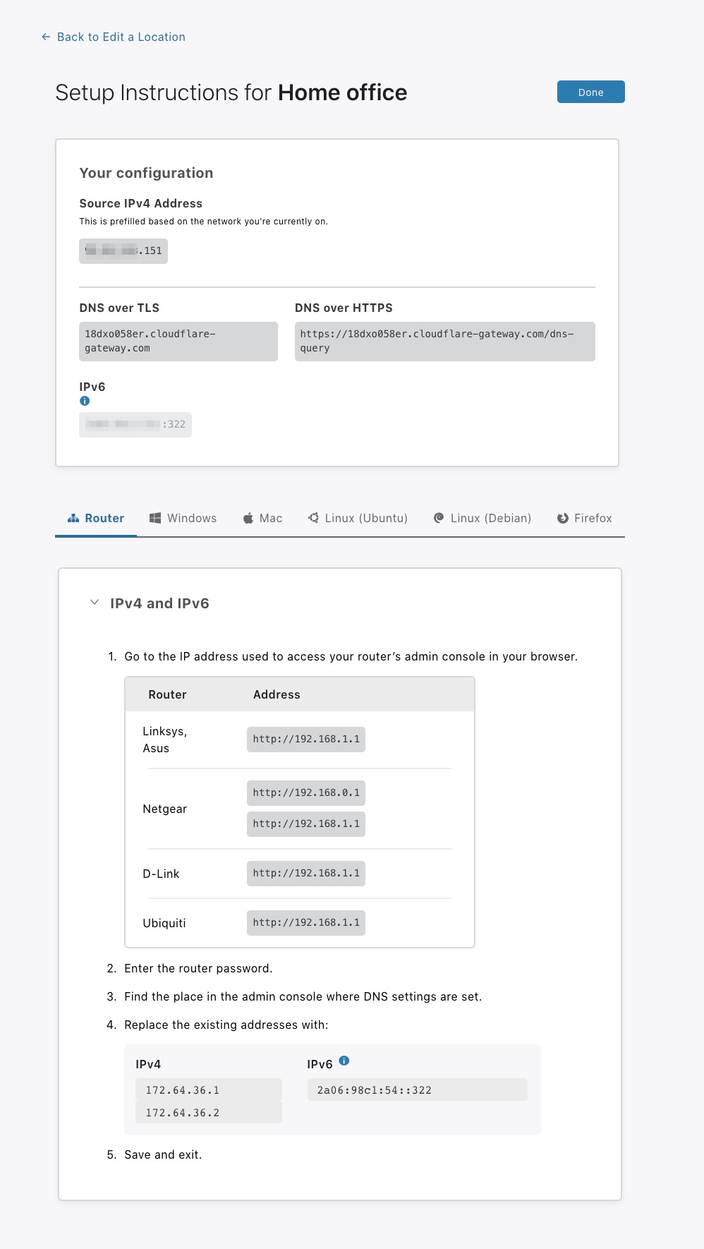Click info icon beside IPv6 in step 4
Viewport: 704px width, 1249px height.
pos(344,1061)
